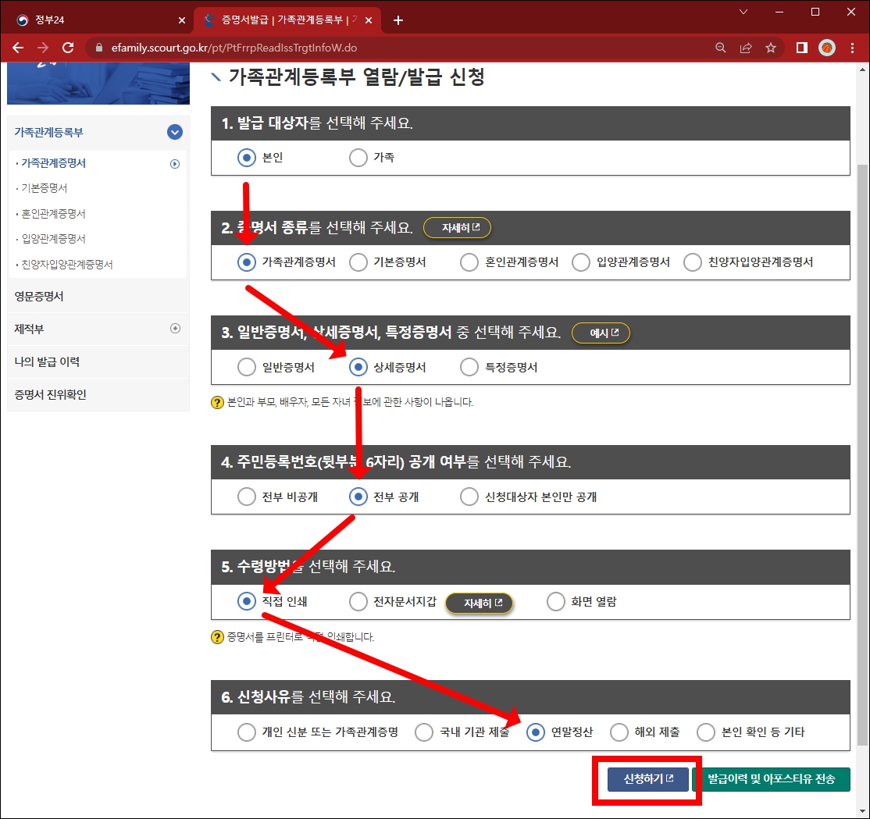Image resolution: width=870 pixels, height=819 pixels.
Task: Select the 특정증명서 option
Action: pos(469,366)
